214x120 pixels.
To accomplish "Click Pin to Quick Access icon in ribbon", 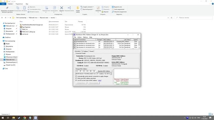I will 7,8.
